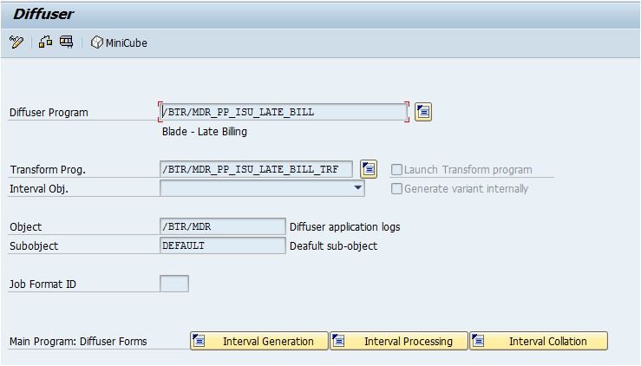641x366 pixels.
Task: Click the document icon on Interval Processing
Action: (339, 341)
